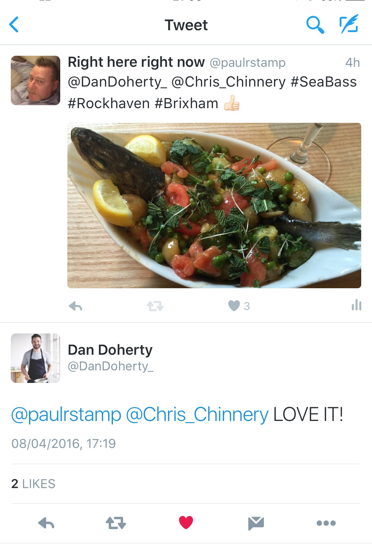Unlike Dan Doherty's tweet via red heart
Image resolution: width=372 pixels, height=545 pixels.
click(186, 523)
